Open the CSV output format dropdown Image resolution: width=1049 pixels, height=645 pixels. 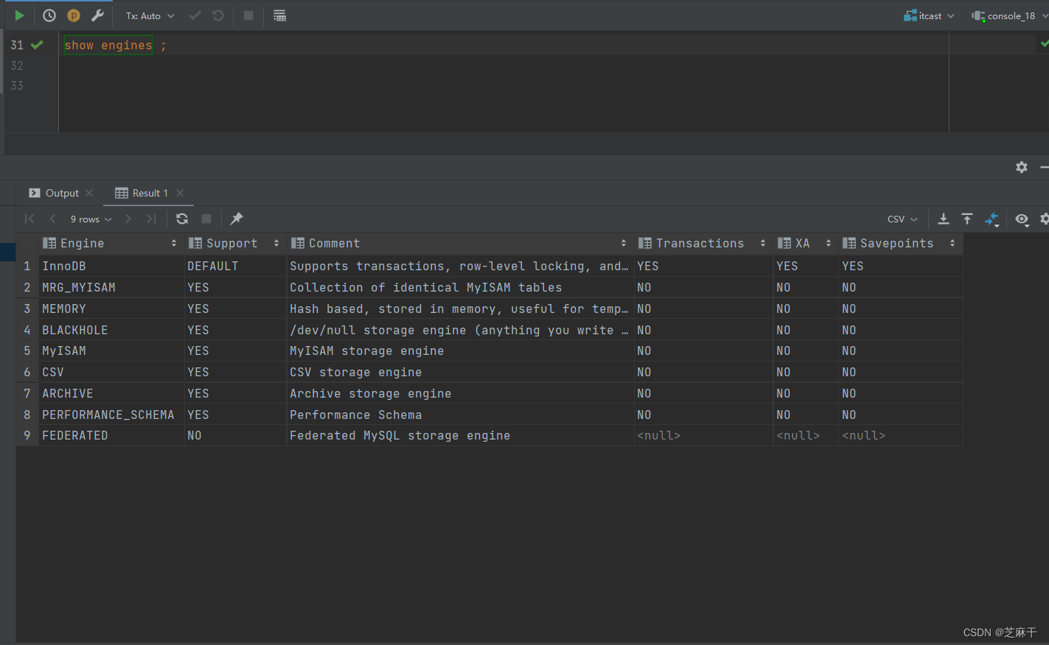(x=901, y=219)
